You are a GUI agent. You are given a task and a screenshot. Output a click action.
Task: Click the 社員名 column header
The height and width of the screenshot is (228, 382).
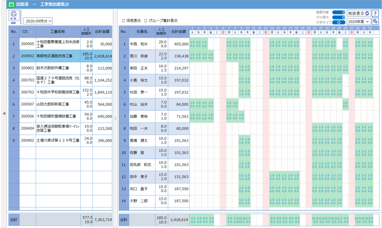[x=142, y=31]
